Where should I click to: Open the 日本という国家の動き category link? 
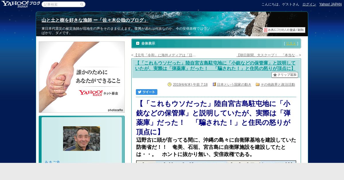234,85
